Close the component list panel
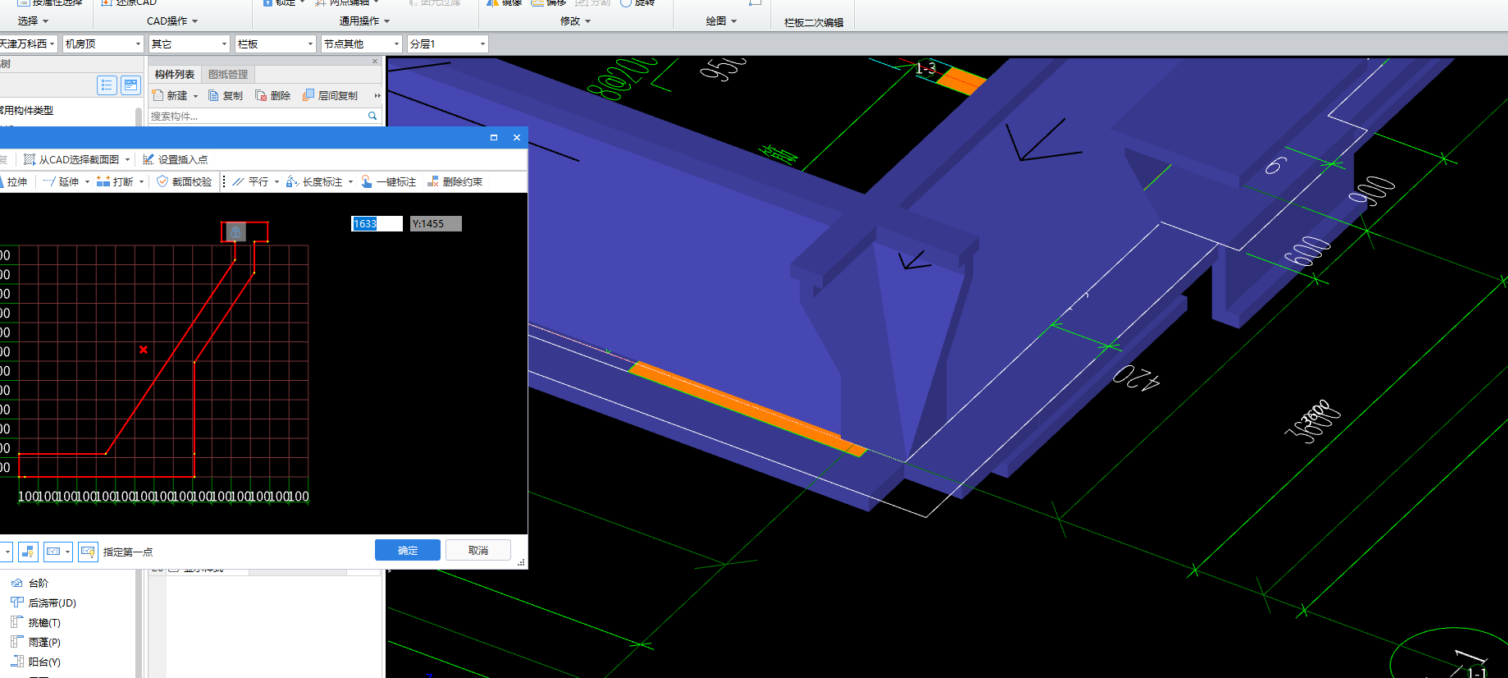This screenshot has width=1508, height=678. click(375, 62)
